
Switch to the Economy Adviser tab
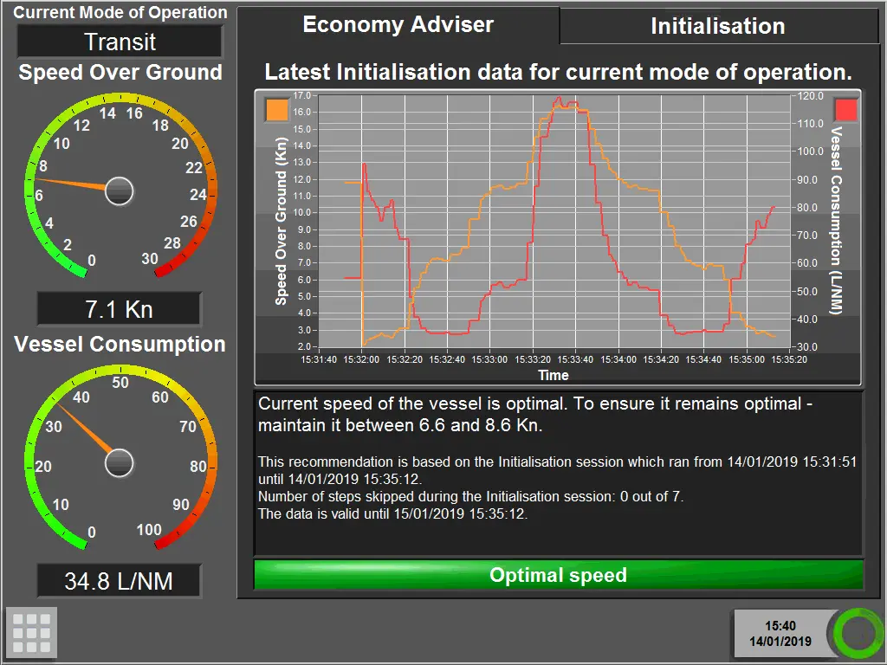pyautogui.click(x=398, y=25)
